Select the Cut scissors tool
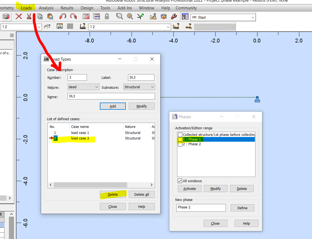312x239 pixels. [x=29, y=16]
